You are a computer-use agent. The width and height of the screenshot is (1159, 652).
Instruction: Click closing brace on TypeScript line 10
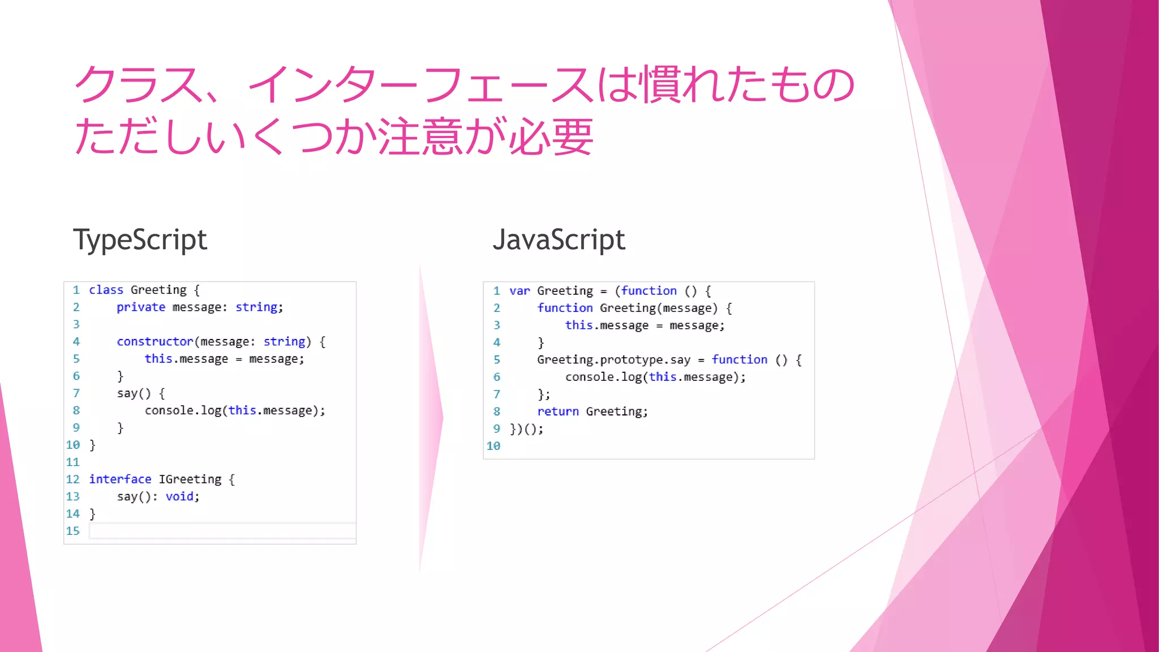[x=93, y=445]
